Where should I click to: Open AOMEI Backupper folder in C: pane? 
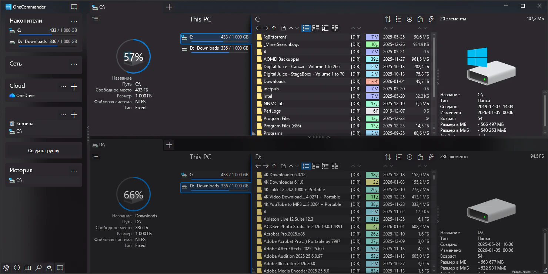pos(281,59)
